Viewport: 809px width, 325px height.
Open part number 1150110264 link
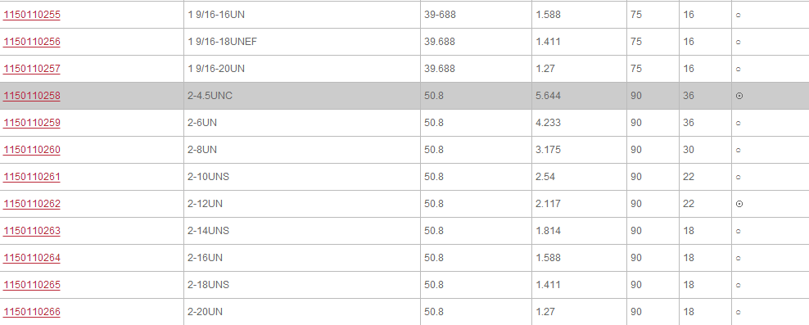[32, 258]
